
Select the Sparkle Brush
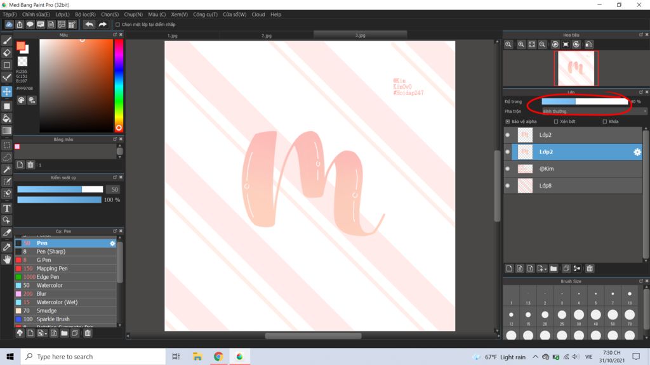tap(65, 319)
